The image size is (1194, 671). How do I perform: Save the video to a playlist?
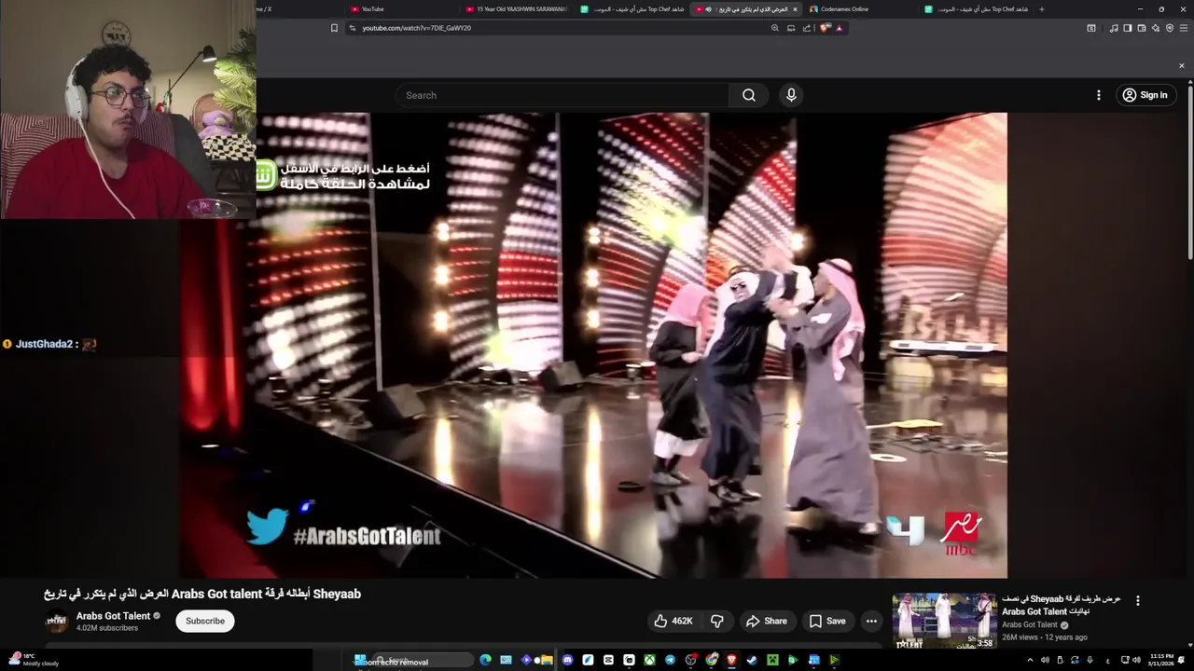827,621
